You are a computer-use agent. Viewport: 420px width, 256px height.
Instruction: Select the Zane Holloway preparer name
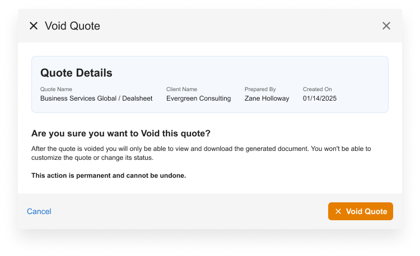point(267,98)
